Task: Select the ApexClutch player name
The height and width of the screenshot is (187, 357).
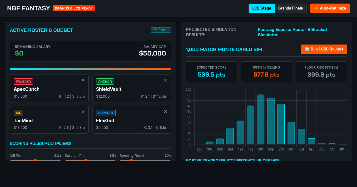Action: (x=26, y=89)
